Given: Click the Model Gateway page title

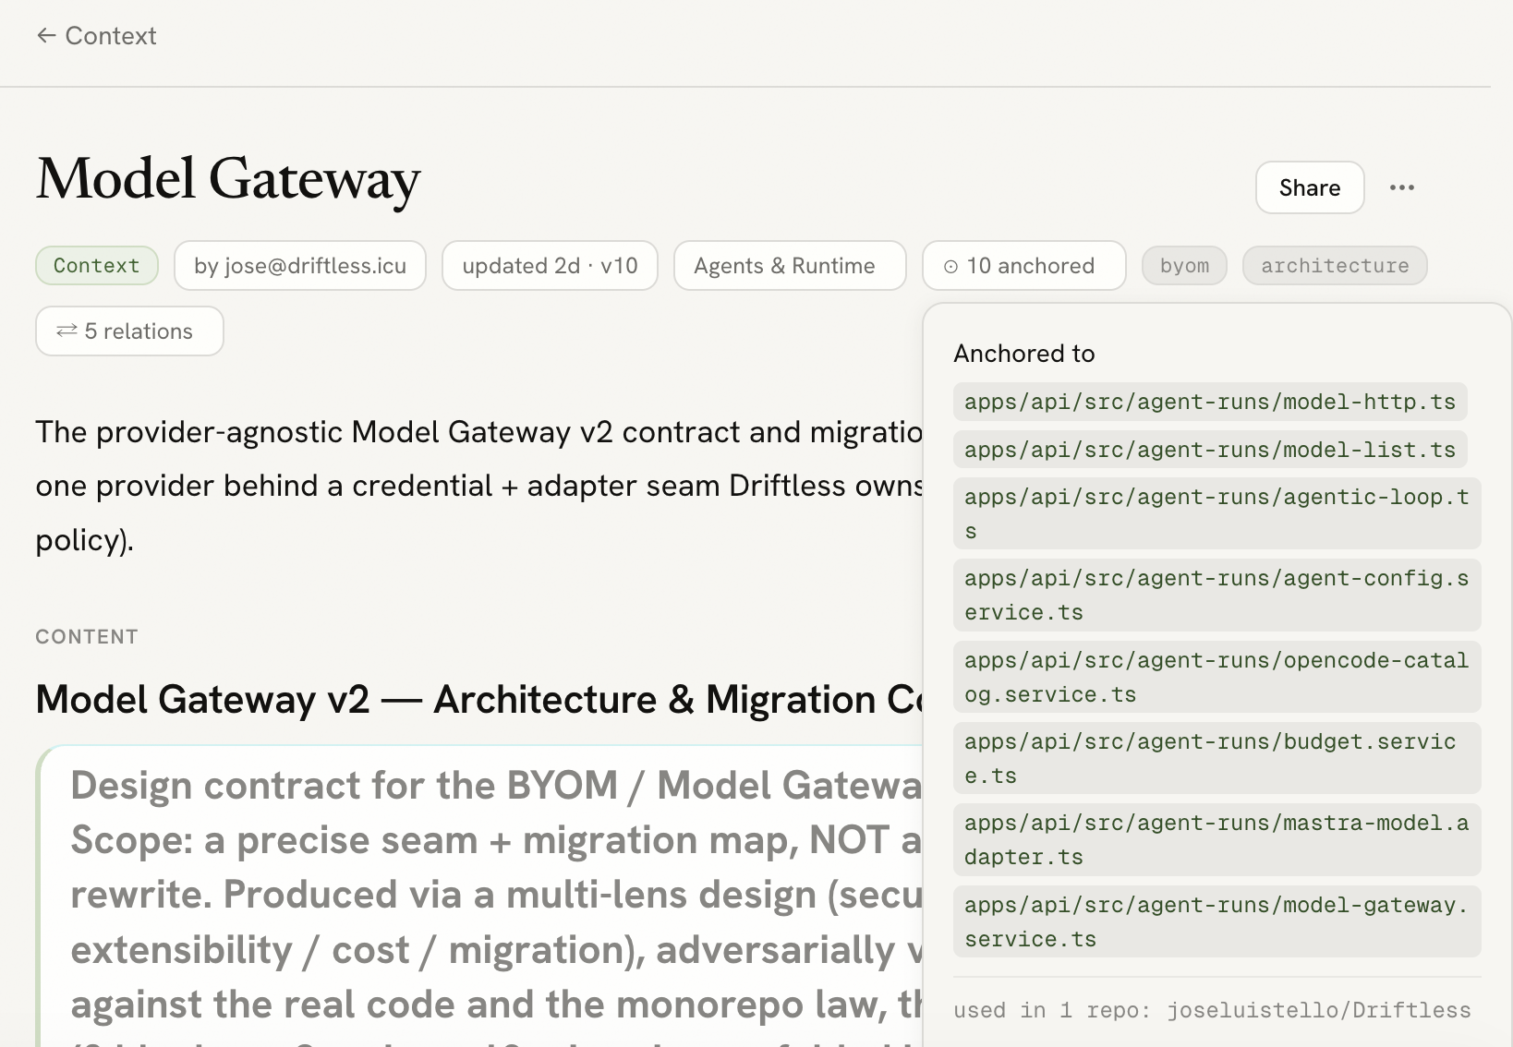Looking at the screenshot, I should tap(228, 179).
